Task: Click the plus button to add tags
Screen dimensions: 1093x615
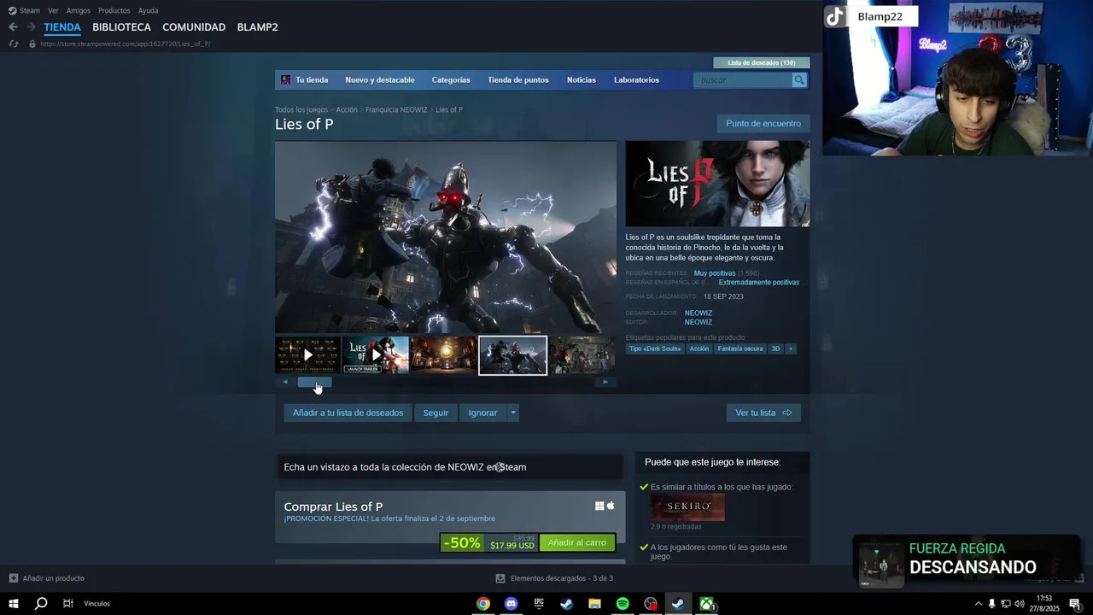Action: coord(791,348)
